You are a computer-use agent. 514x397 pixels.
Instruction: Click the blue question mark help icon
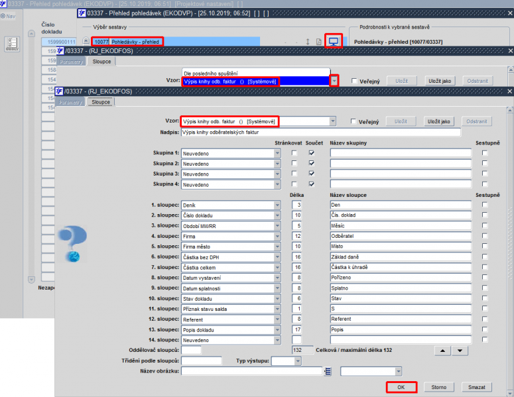point(73,243)
